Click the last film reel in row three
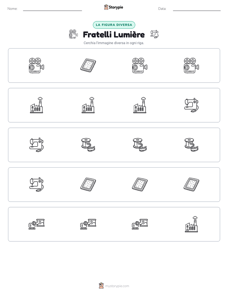Image resolution: width=228 pixels, height=295 pixels. coord(191,145)
